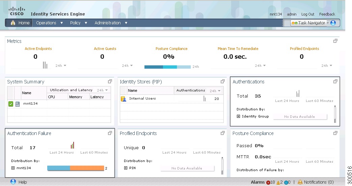Open Active Endpoints 24h dropdown
The image size is (352, 186).
[x=61, y=65]
